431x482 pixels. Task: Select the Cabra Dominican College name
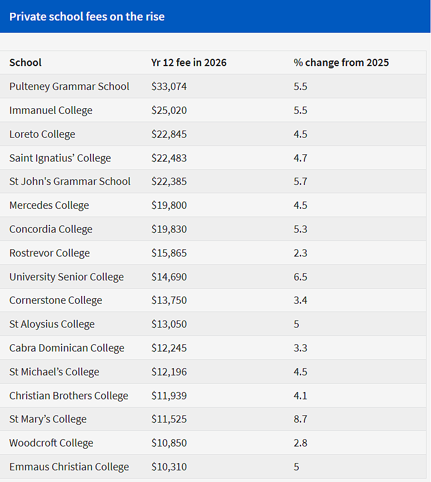pyautogui.click(x=67, y=348)
